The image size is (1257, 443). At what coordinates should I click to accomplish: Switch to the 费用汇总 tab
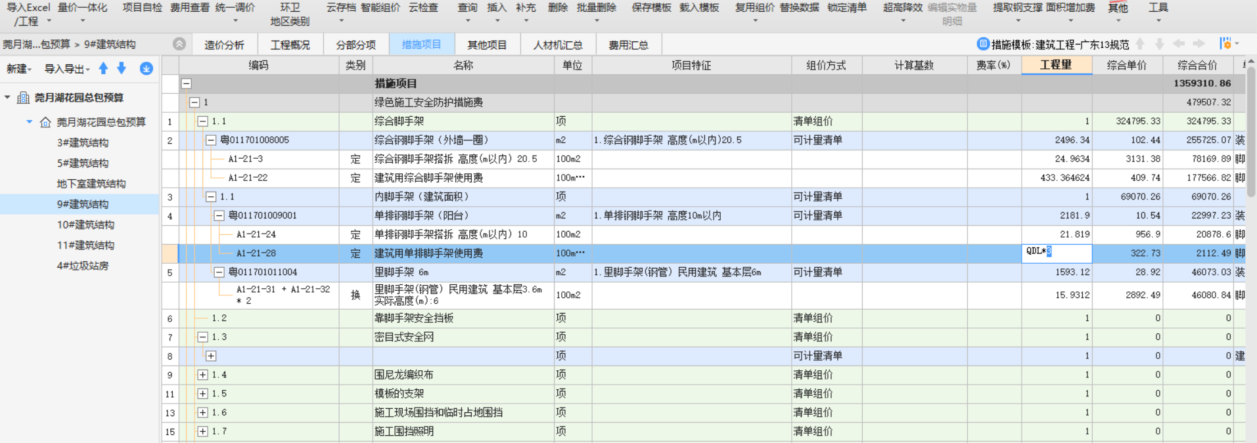point(628,45)
